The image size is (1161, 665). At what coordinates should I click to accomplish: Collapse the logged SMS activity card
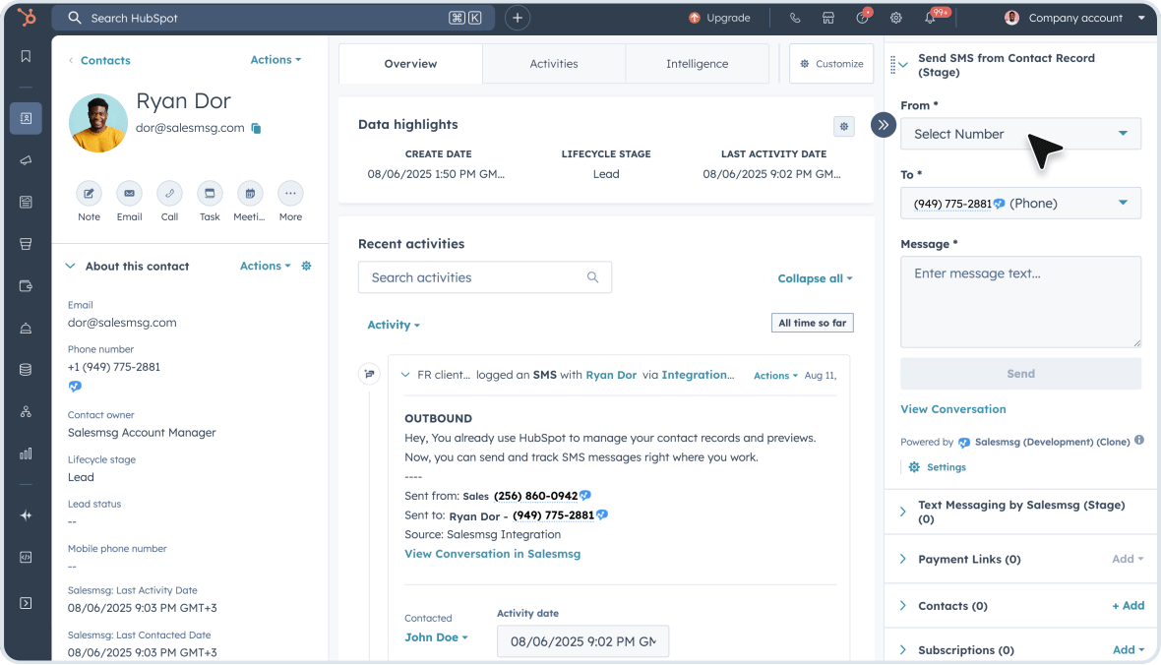(405, 375)
